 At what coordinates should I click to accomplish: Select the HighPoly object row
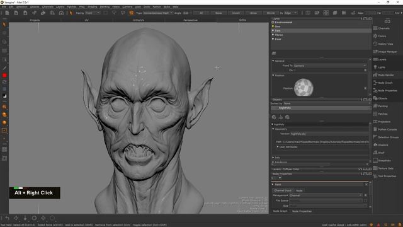321,108
